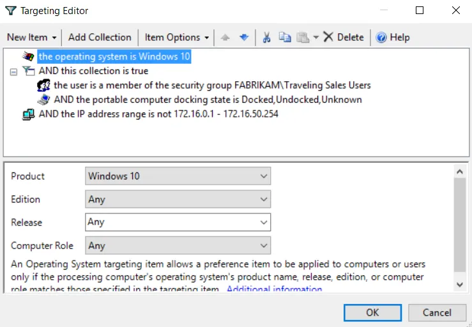This screenshot has width=472, height=327.
Task: Click the Delete toolbar button
Action: [x=344, y=37]
